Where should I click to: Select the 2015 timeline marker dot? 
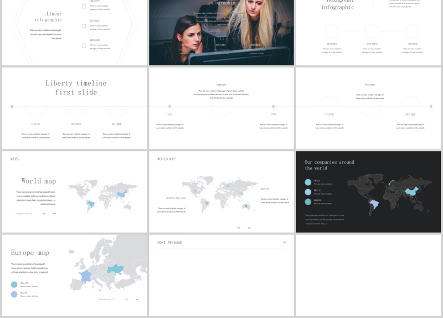pyautogui.click(x=169, y=106)
